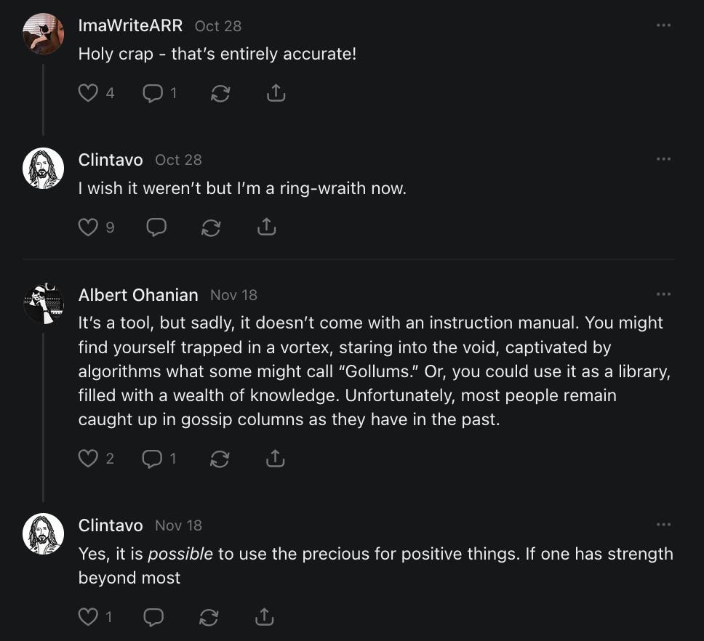Like Clintavo's reply about the precious
This screenshot has width=704, height=641.
[x=88, y=618]
